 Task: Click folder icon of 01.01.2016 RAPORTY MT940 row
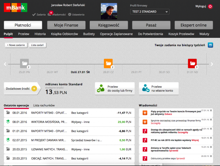8,131
